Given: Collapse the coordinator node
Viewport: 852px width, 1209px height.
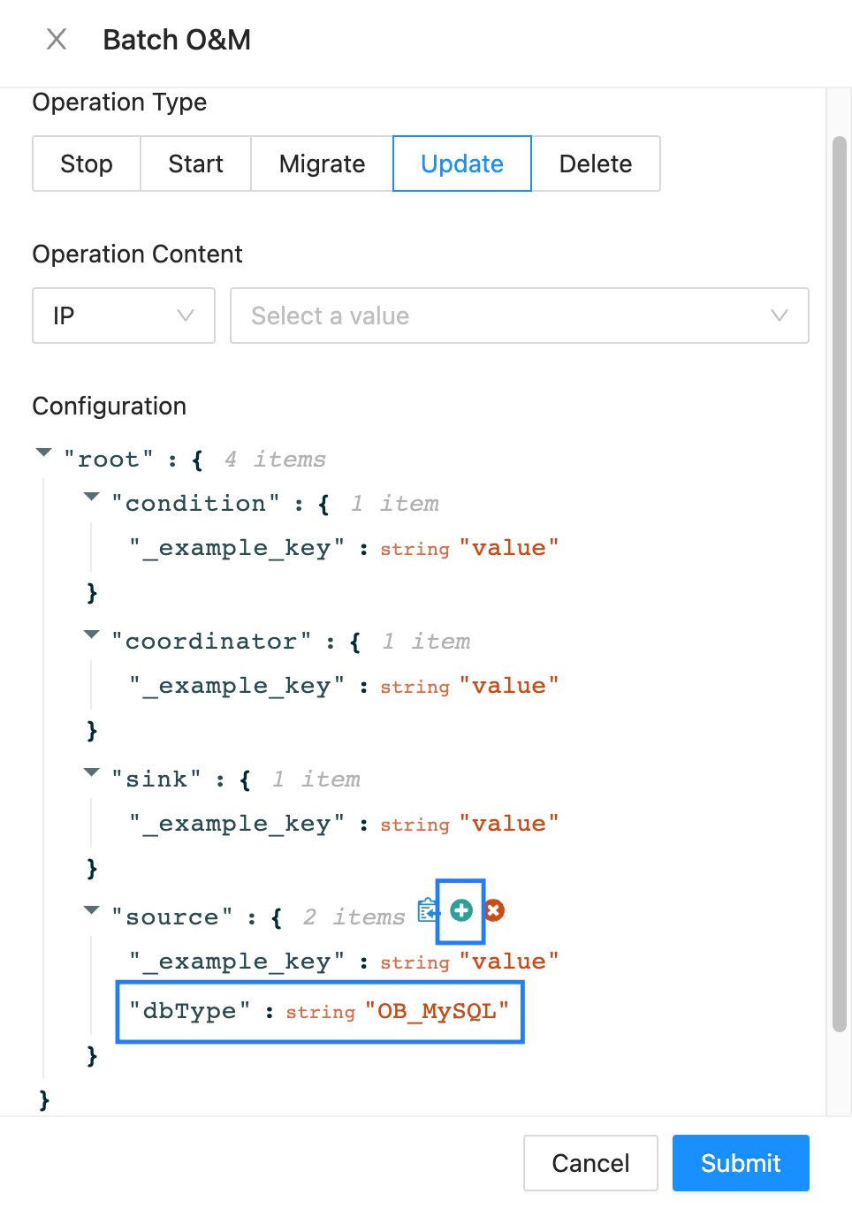Looking at the screenshot, I should pyautogui.click(x=91, y=635).
